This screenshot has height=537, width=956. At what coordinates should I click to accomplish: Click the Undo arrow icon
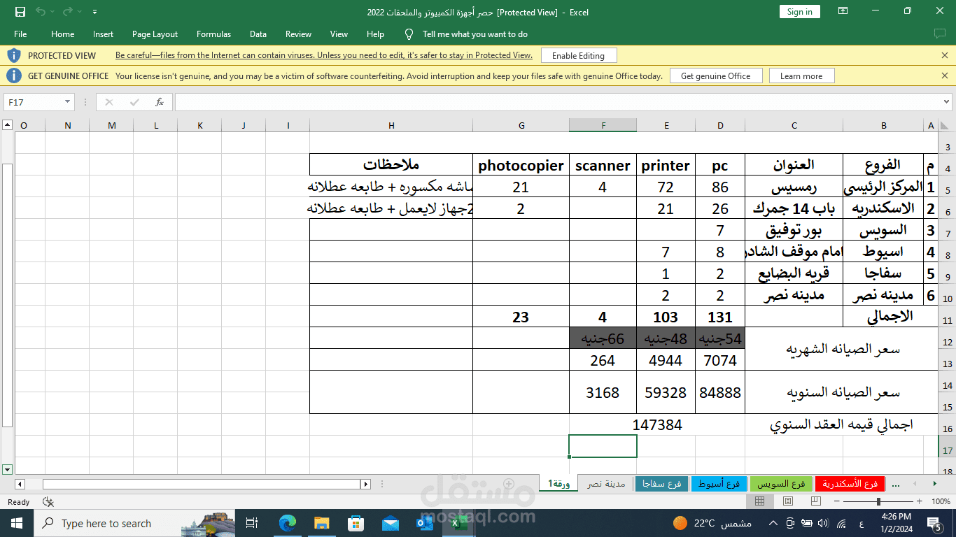tap(41, 12)
